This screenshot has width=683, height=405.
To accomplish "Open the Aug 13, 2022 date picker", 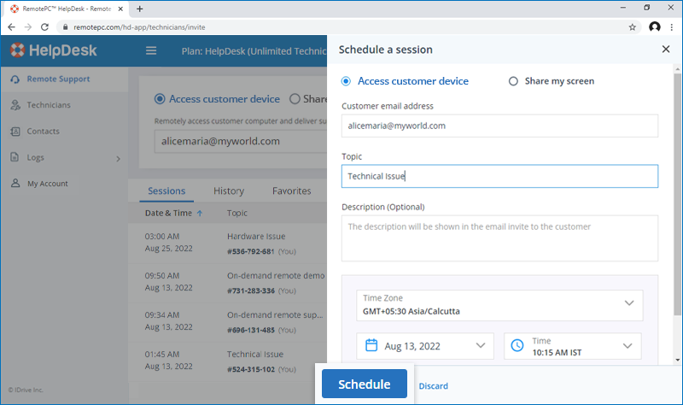I will pos(425,346).
